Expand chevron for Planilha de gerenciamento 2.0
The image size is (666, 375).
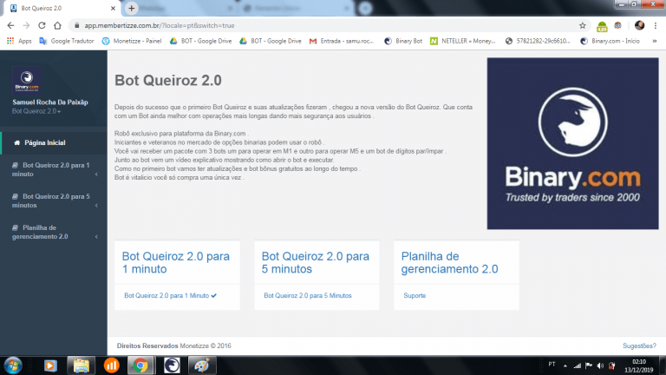96,237
